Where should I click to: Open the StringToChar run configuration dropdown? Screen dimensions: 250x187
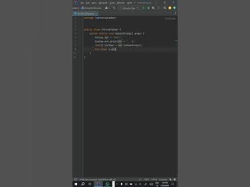pyautogui.click(x=130, y=8)
